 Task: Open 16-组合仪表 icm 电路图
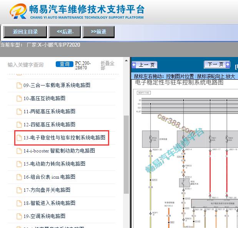point(50,177)
